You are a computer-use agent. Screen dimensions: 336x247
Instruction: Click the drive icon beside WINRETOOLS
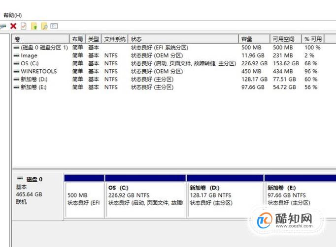16,72
